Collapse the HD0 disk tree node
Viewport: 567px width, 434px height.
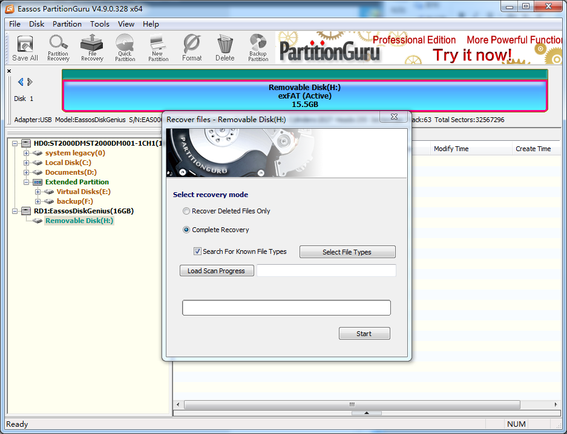pos(15,143)
